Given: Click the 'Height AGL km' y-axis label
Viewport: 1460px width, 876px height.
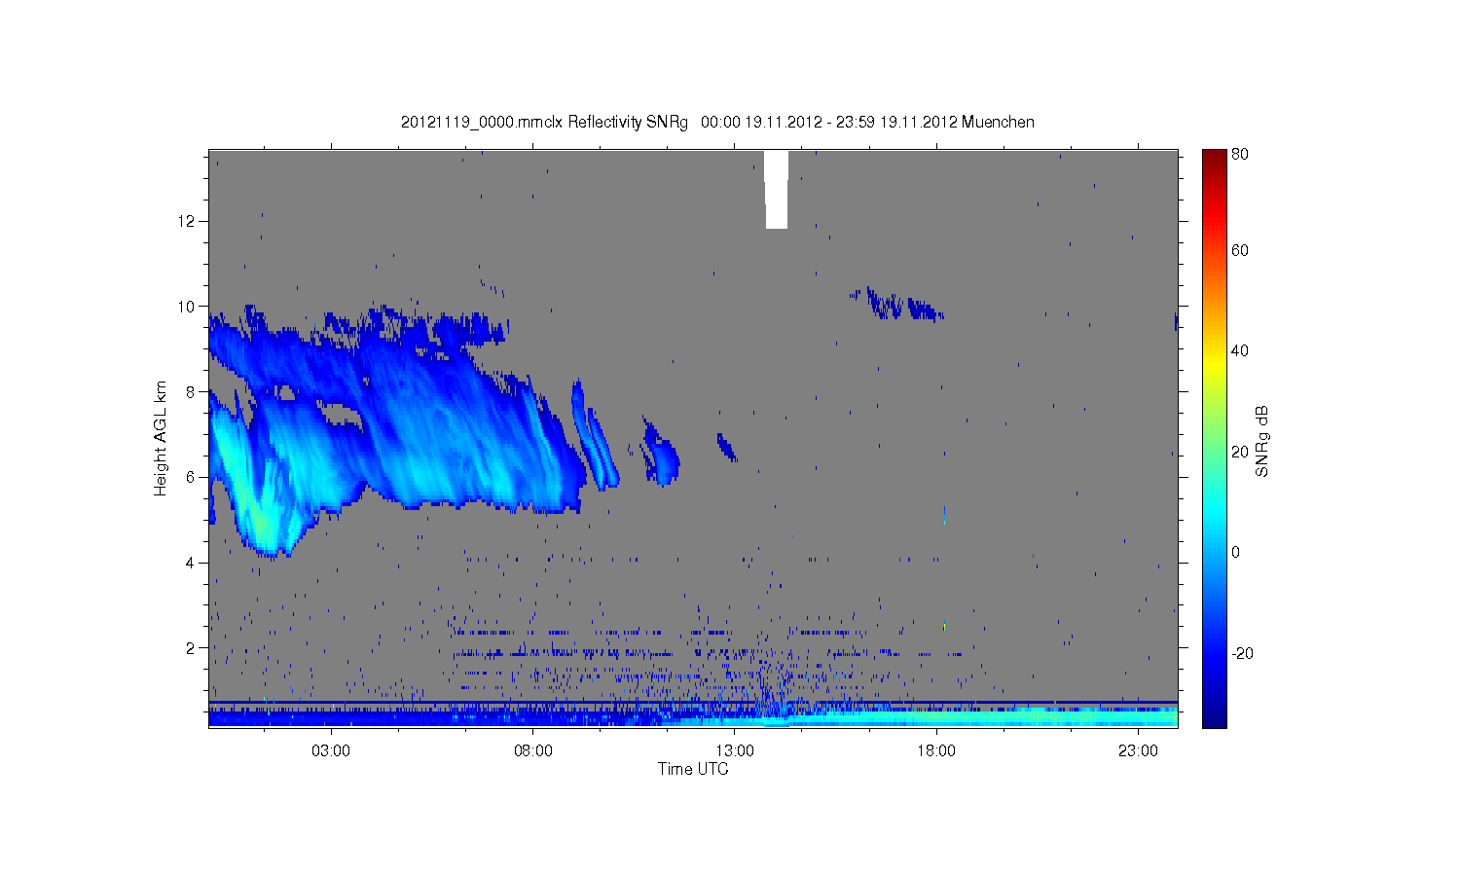Looking at the screenshot, I should point(161,439).
